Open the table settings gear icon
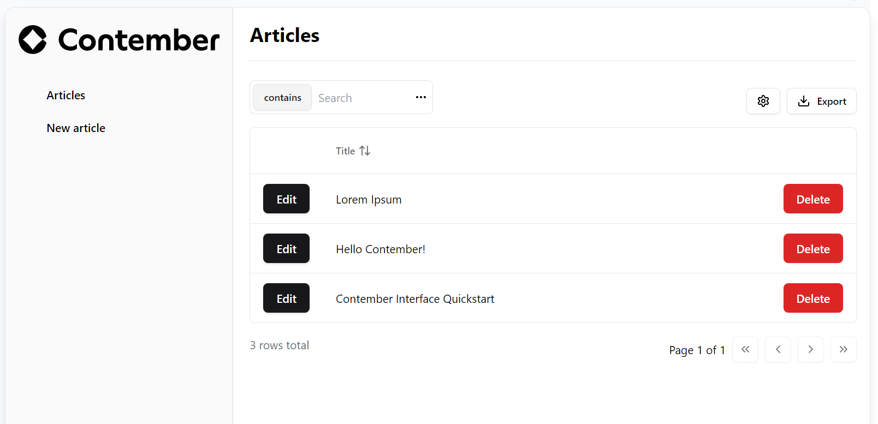 [763, 101]
